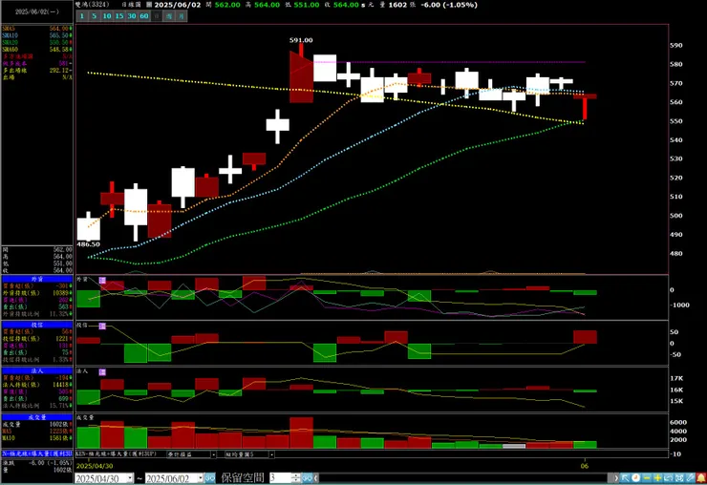
Task: Switch to the 15-minute timeframe
Action: 119,16
